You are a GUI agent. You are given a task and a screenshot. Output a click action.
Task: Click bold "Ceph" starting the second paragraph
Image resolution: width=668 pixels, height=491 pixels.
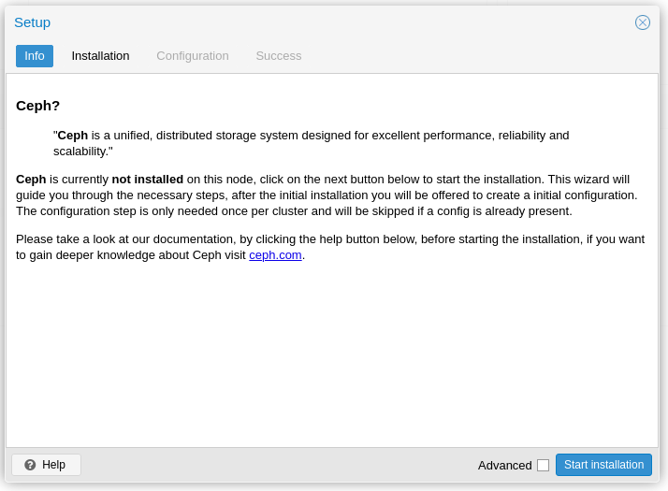pos(31,180)
